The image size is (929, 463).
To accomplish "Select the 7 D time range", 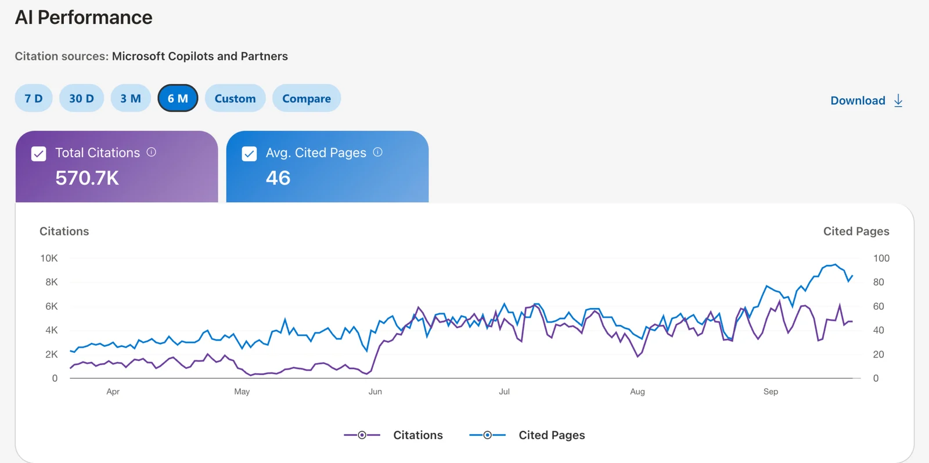I will tap(34, 98).
